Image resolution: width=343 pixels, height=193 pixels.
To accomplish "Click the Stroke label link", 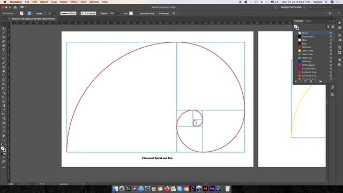I will [39, 13].
